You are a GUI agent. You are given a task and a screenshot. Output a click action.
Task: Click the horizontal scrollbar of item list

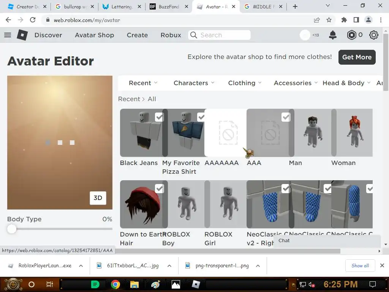(228, 251)
